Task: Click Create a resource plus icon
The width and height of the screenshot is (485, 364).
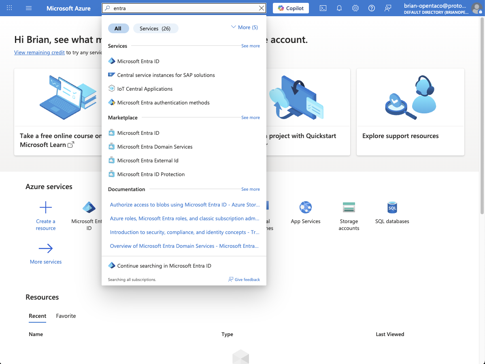Action: [45, 207]
